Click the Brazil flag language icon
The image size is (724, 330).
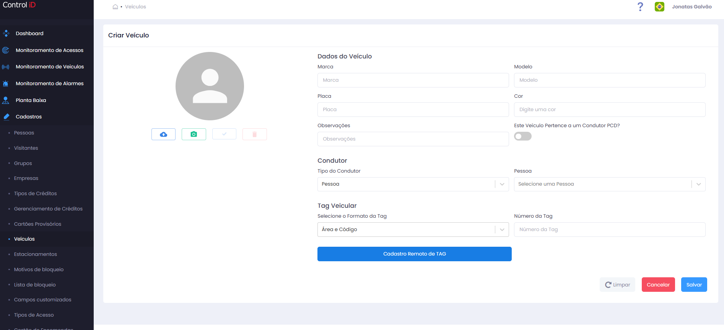(659, 6)
